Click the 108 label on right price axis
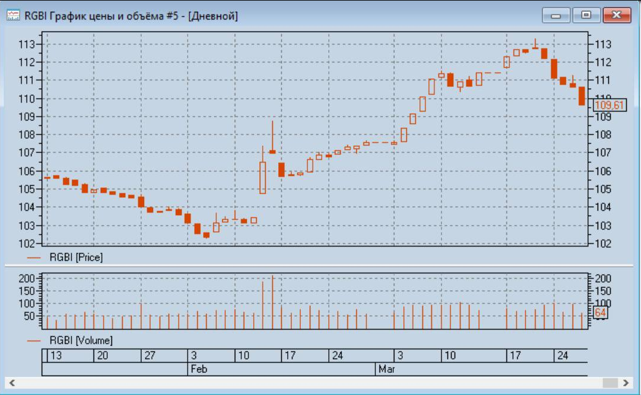The height and width of the screenshot is (395, 641). coord(603,135)
